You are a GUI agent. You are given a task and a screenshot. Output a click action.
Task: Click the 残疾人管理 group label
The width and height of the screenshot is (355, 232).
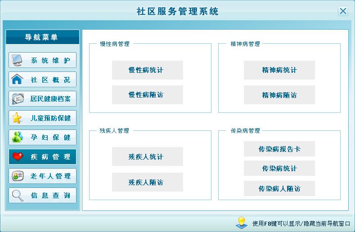click(114, 130)
